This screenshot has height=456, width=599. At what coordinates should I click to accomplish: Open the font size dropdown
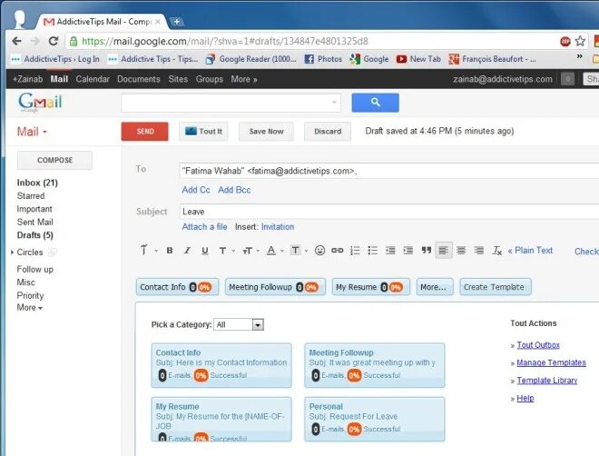tap(250, 251)
